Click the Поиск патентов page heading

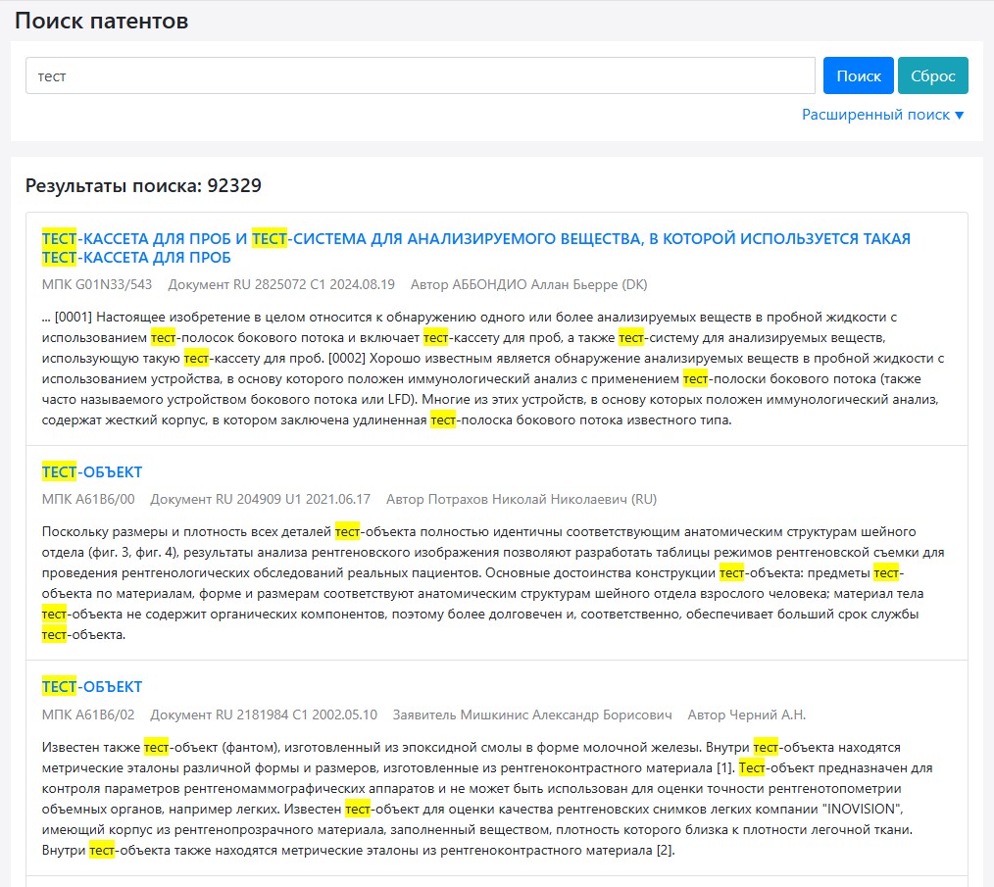point(102,21)
